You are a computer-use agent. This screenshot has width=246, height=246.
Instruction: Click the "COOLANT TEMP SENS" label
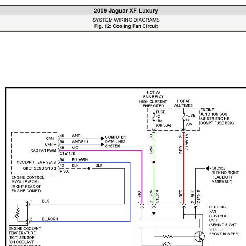coord(36,162)
